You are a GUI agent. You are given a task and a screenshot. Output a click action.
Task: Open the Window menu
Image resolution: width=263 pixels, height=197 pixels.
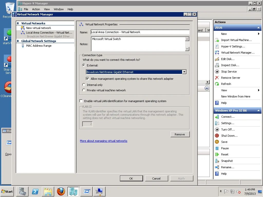(x=59, y=9)
